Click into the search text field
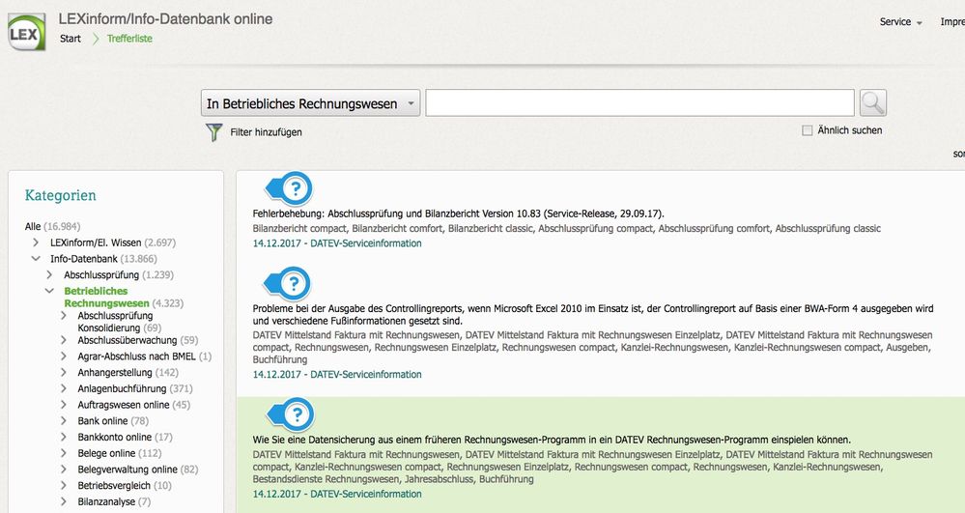Screen dimensions: 965x513 point(639,103)
